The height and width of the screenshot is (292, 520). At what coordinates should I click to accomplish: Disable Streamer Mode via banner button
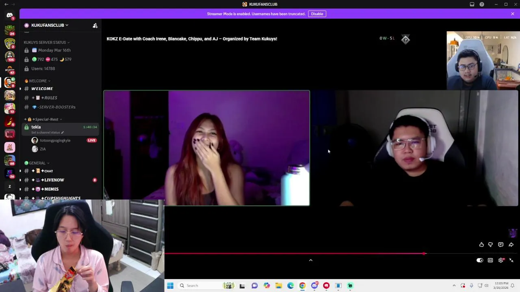(317, 14)
